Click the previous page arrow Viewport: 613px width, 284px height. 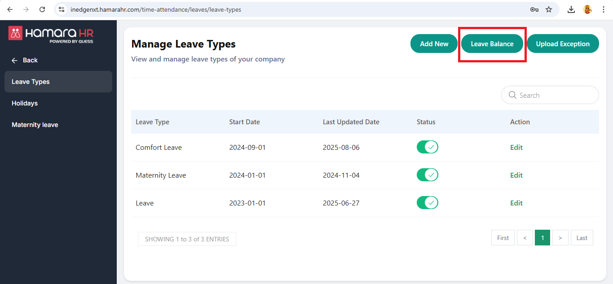(x=525, y=238)
